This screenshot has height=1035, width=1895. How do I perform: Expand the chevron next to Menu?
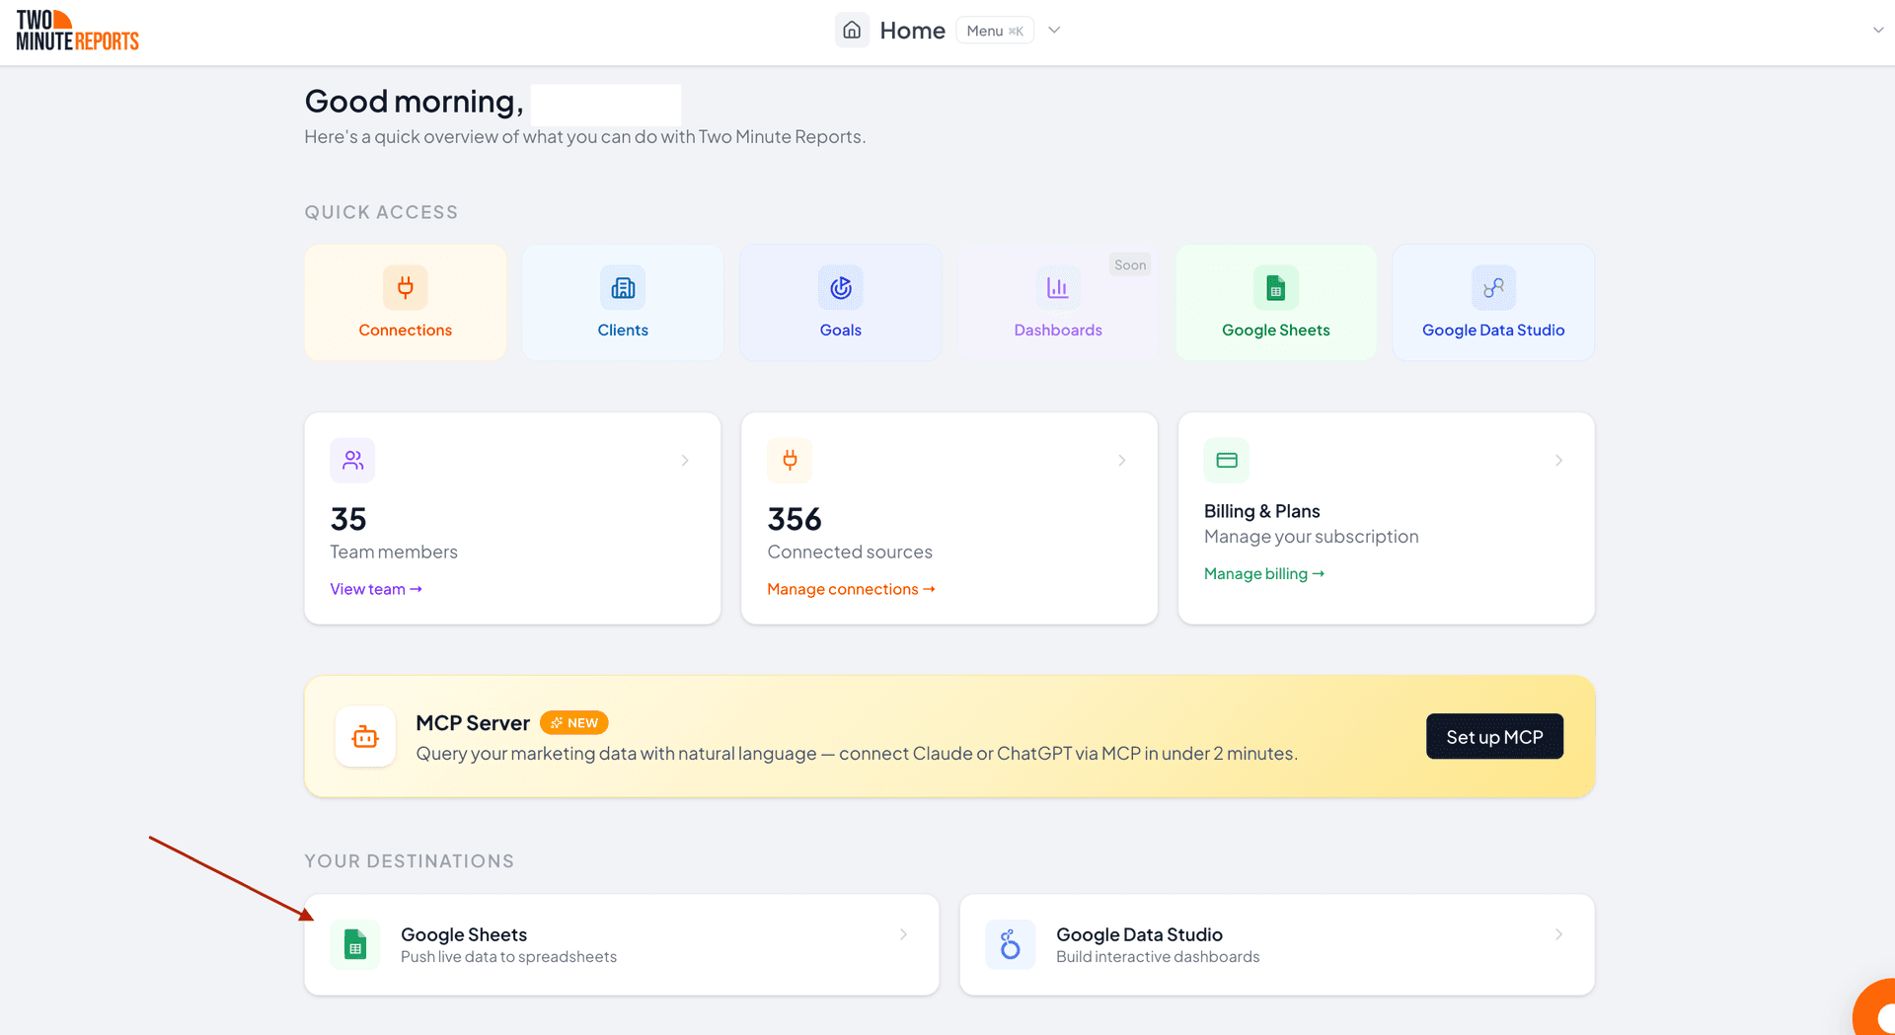pyautogui.click(x=1054, y=31)
